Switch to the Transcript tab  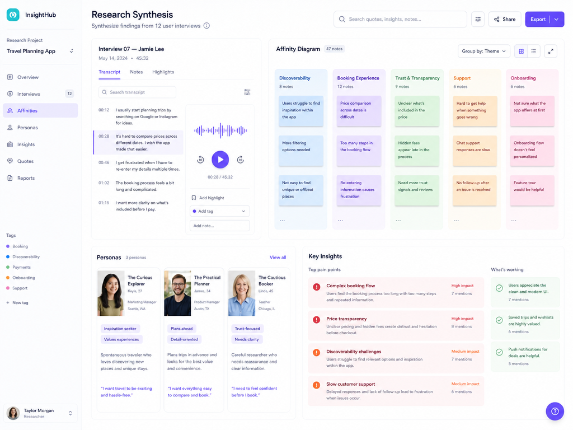[x=109, y=72]
